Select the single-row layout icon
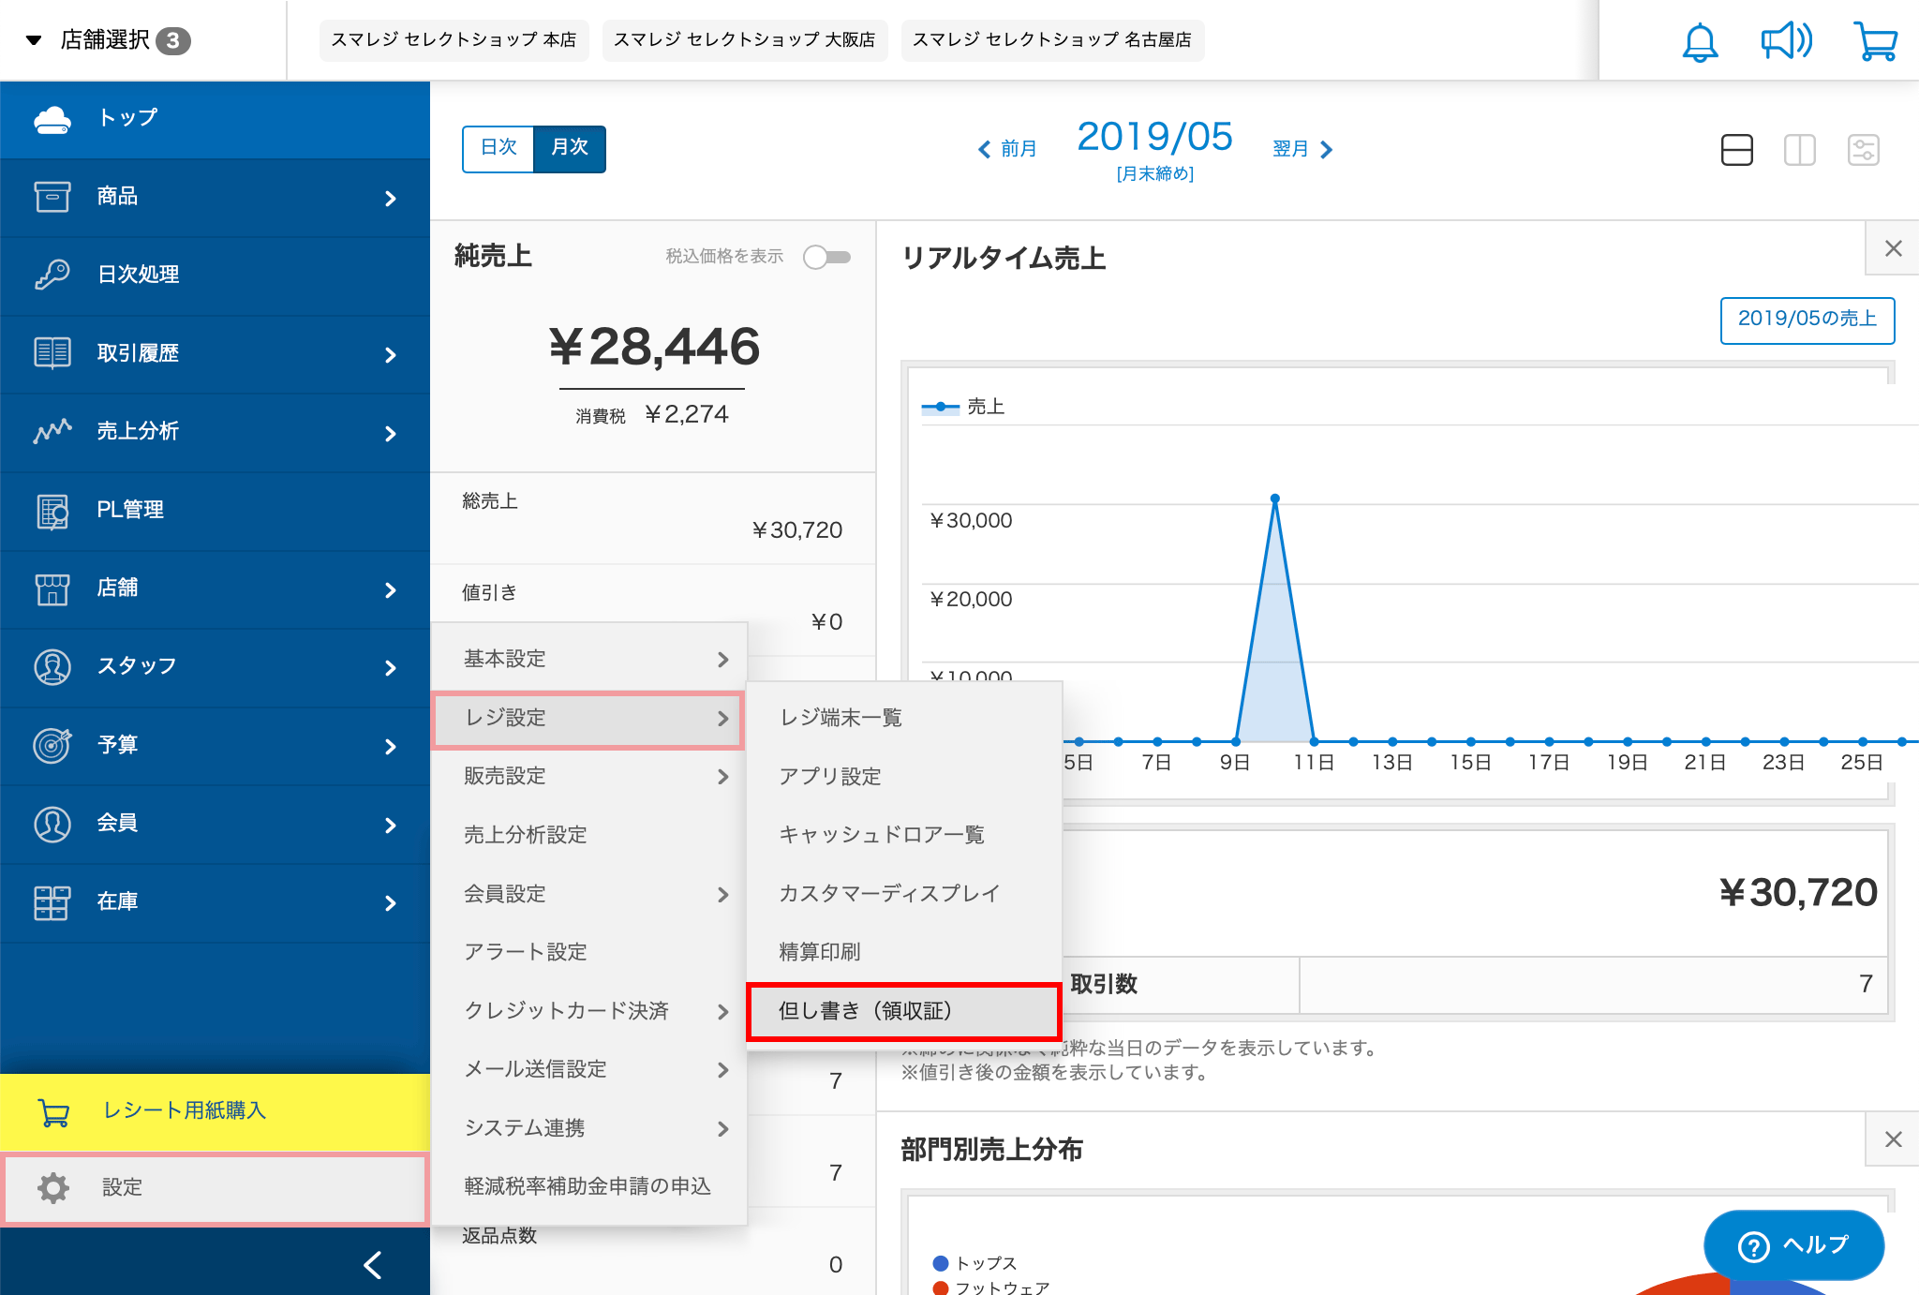The height and width of the screenshot is (1295, 1919). tap(1737, 150)
